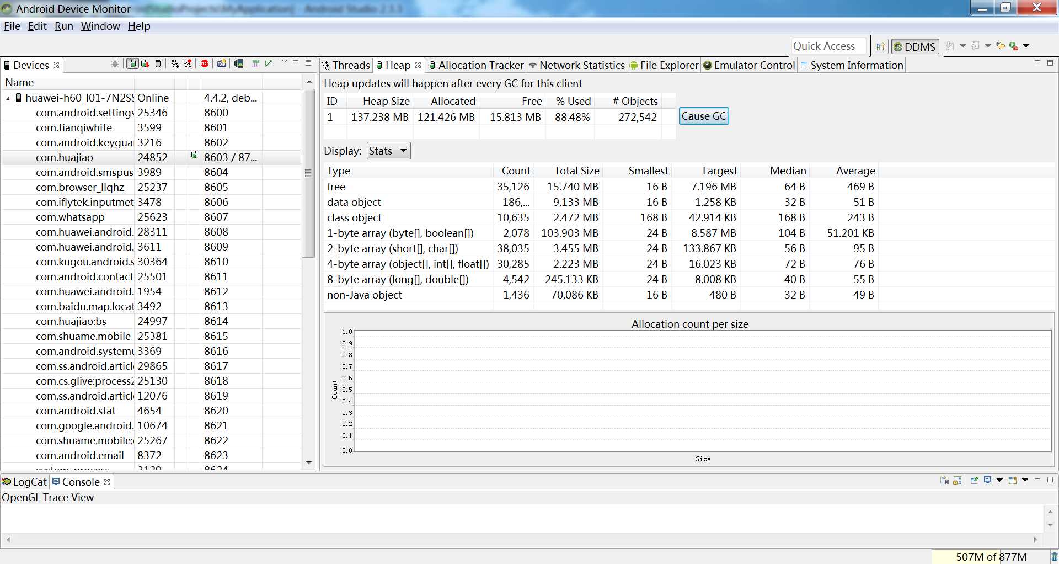
Task: Open the Help menu
Action: click(139, 26)
